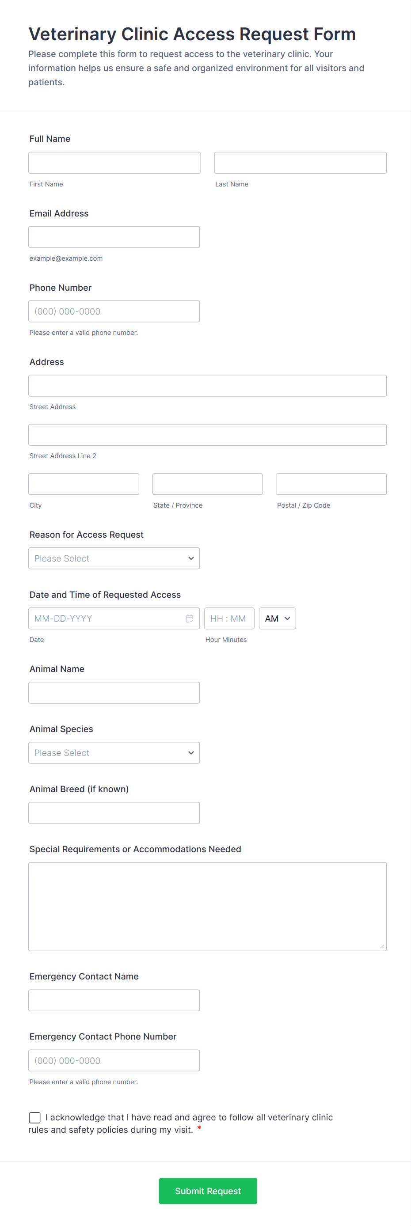Image resolution: width=411 pixels, height=1226 pixels.
Task: Focus the Last Name text box
Action: (x=300, y=163)
